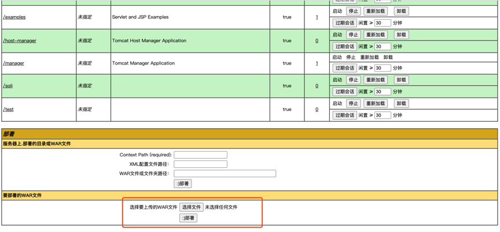
Task: Click the idle minutes field in /examples row
Action: [382, 23]
